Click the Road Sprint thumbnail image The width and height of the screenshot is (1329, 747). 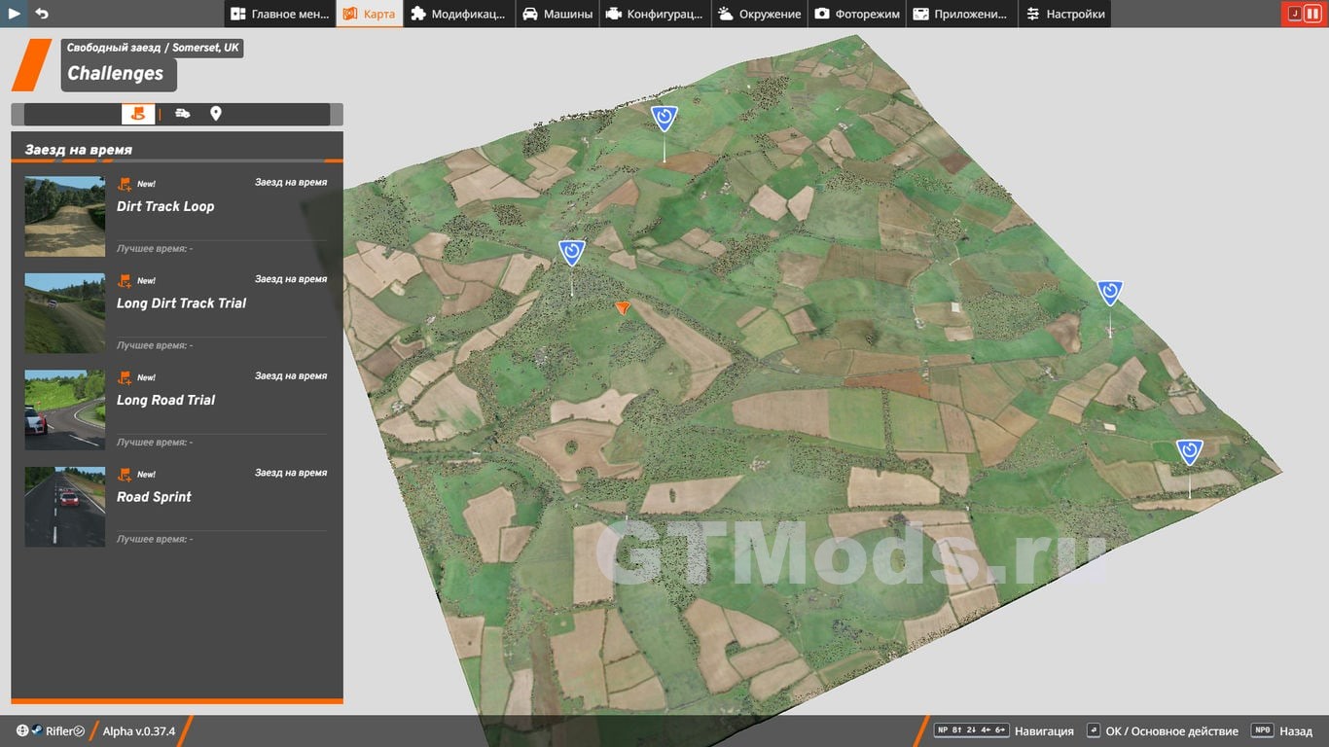pos(65,507)
